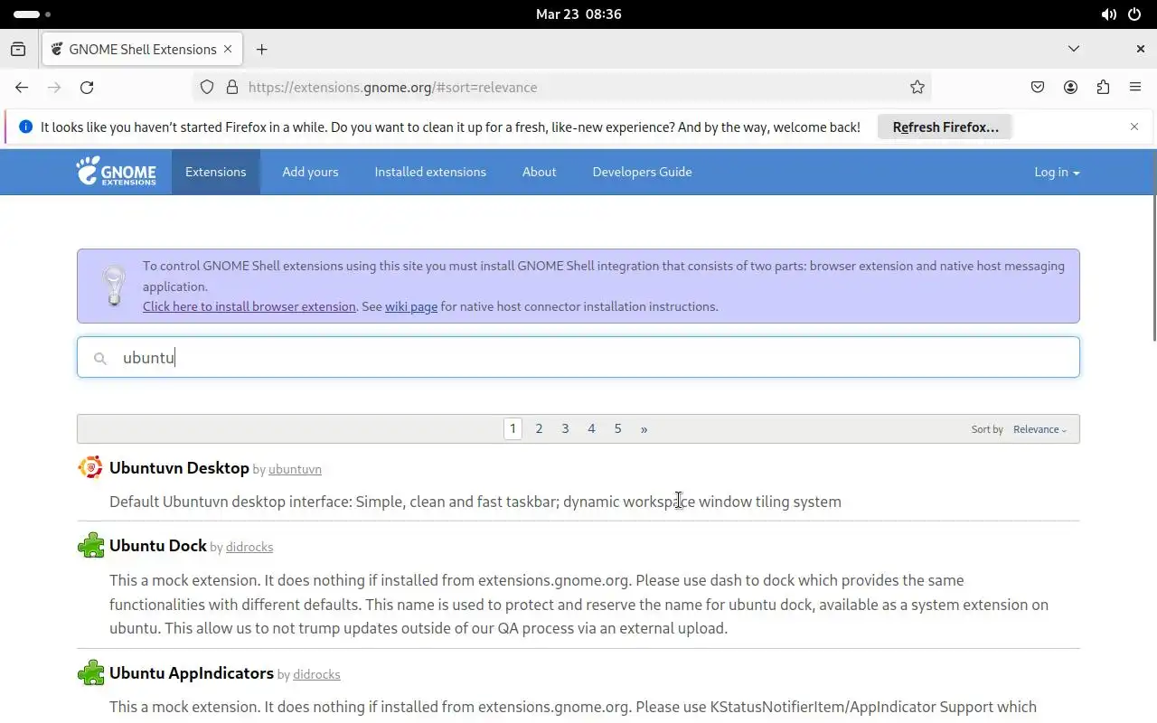The width and height of the screenshot is (1157, 723).
Task: Open the Ubuntu AppIndicators extension title
Action: [192, 672]
